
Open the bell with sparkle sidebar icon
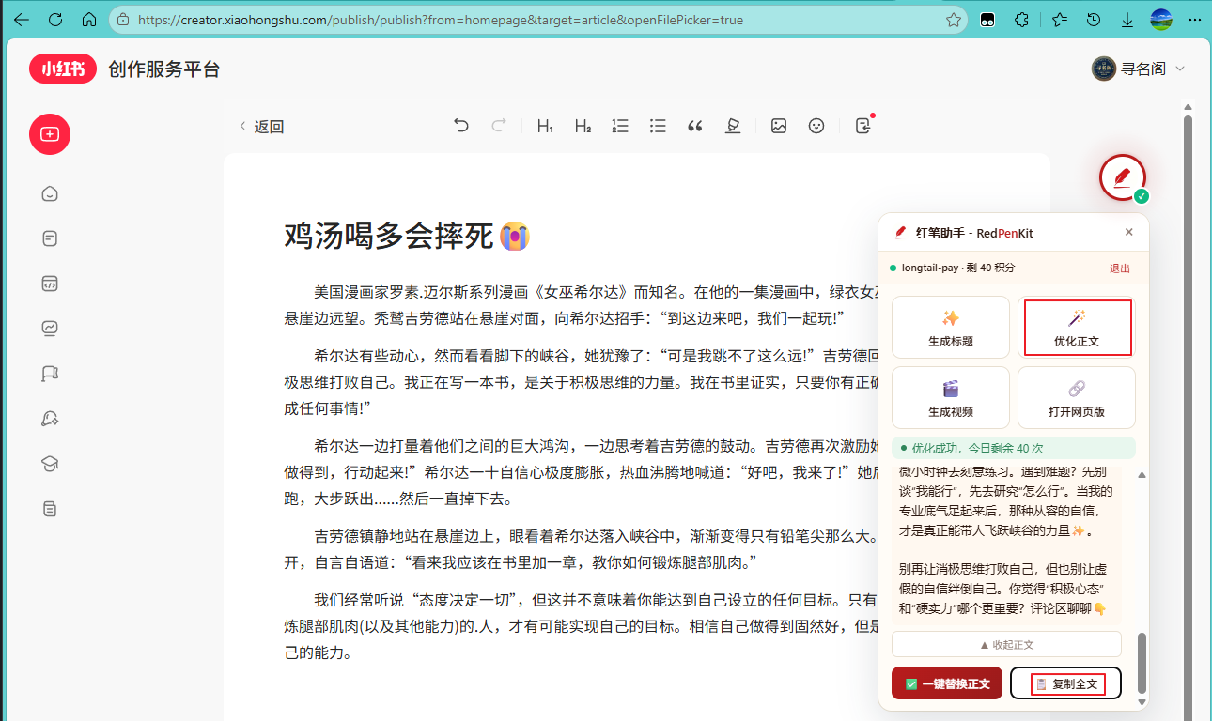(x=50, y=419)
